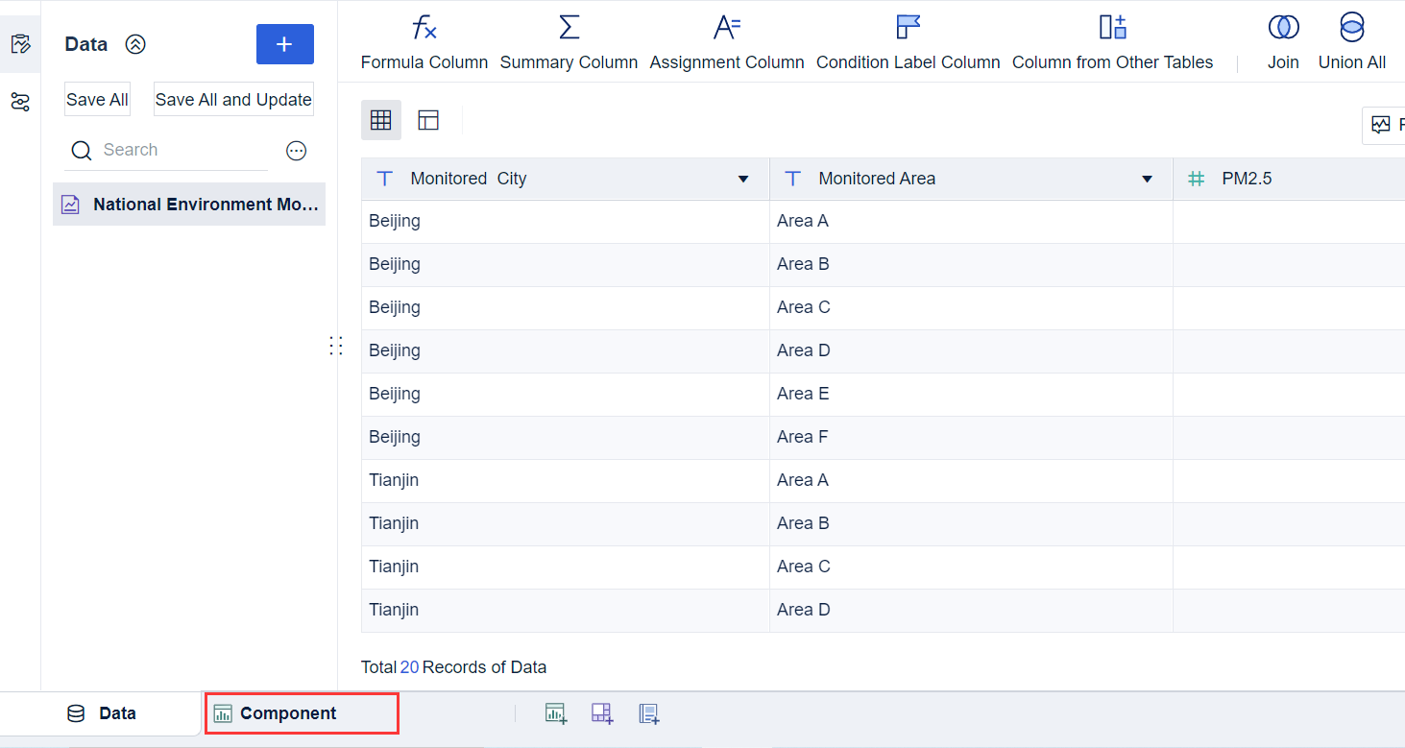Open the Monitored City column dropdown
This screenshot has width=1405, height=748.
tap(742, 179)
